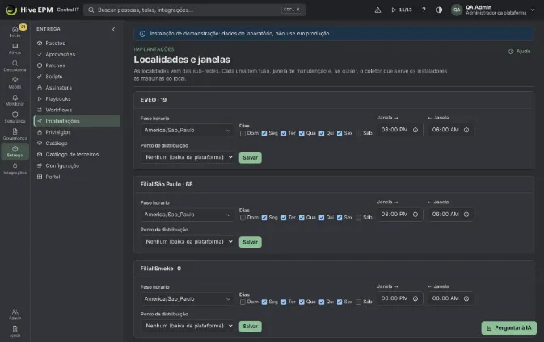Open the Governança document icon

[15, 131]
